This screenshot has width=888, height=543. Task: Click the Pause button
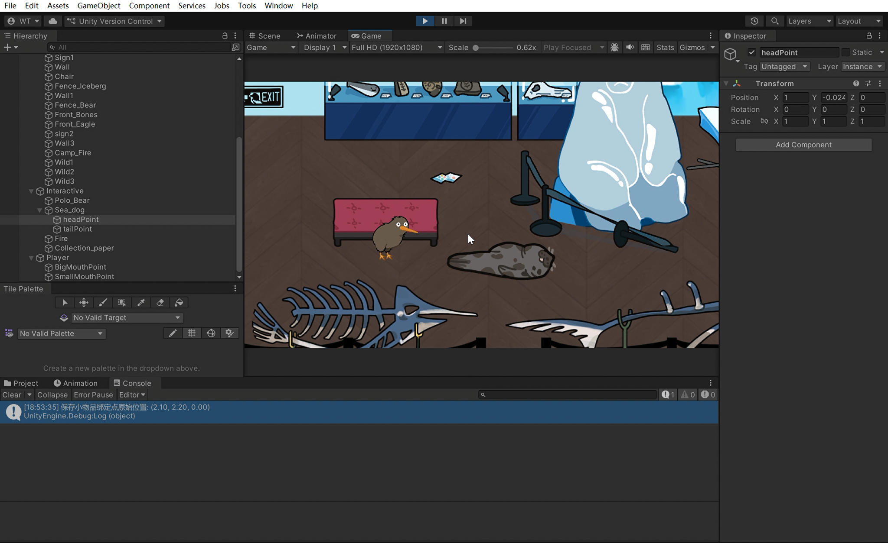(444, 21)
